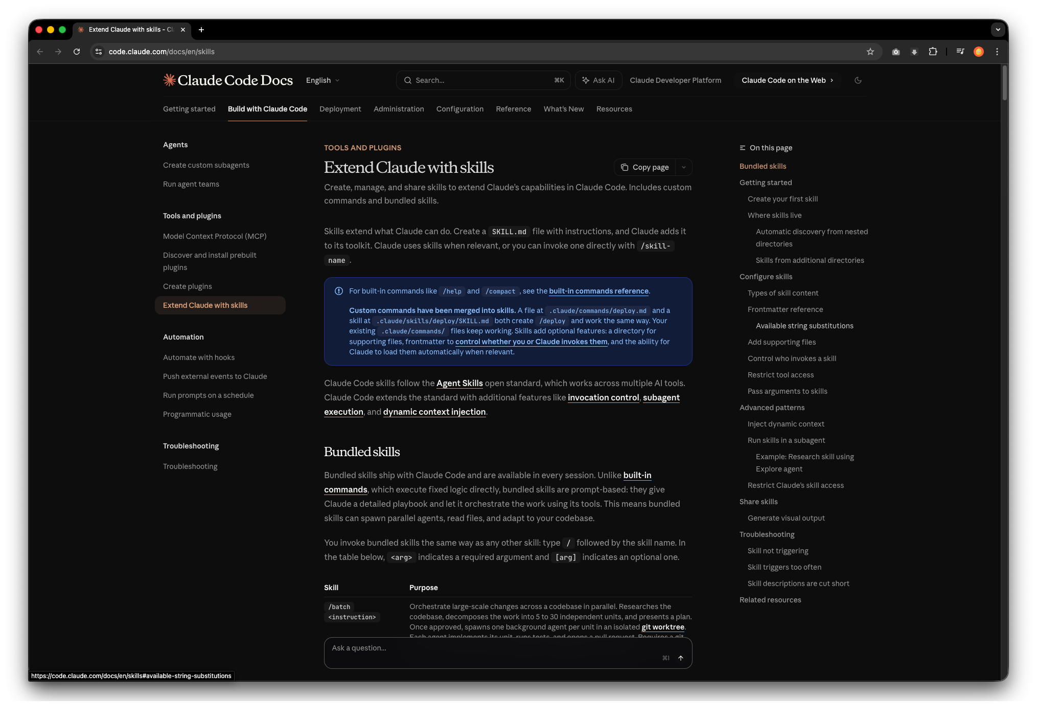
Task: Open the Chrome profile avatar
Action: tap(979, 52)
